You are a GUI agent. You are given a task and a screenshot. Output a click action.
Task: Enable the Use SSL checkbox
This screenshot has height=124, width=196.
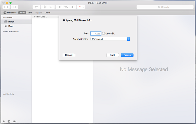click(x=104, y=34)
